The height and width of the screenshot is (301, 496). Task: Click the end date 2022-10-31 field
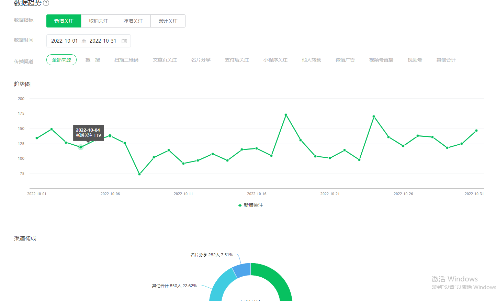coord(103,41)
